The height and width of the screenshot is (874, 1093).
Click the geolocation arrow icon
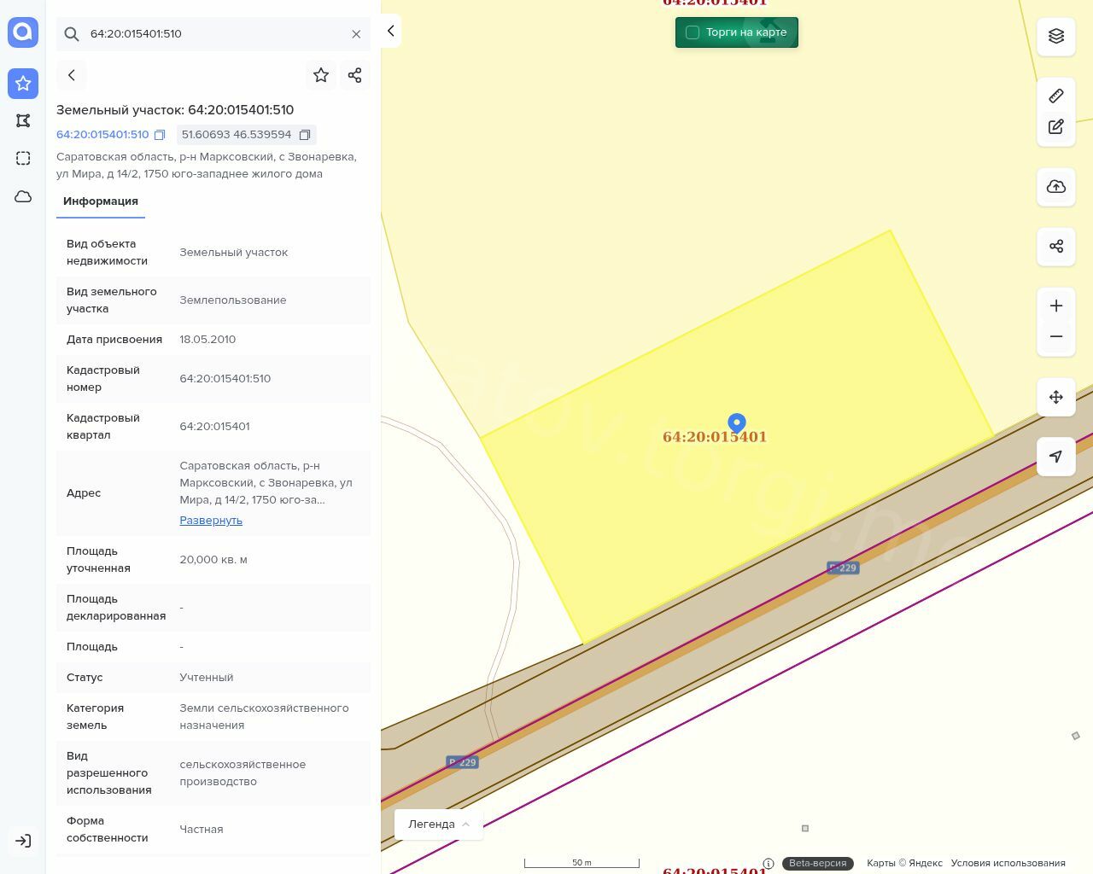pos(1056,457)
